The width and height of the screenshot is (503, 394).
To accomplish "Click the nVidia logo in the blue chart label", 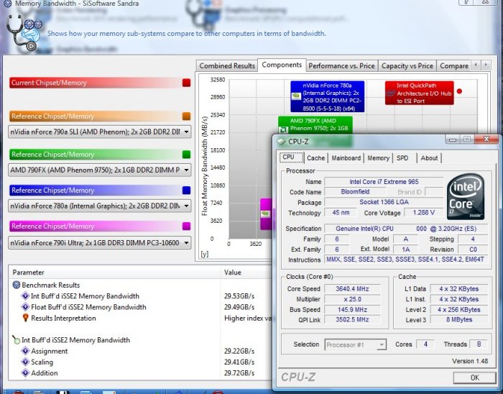I will pos(295,96).
